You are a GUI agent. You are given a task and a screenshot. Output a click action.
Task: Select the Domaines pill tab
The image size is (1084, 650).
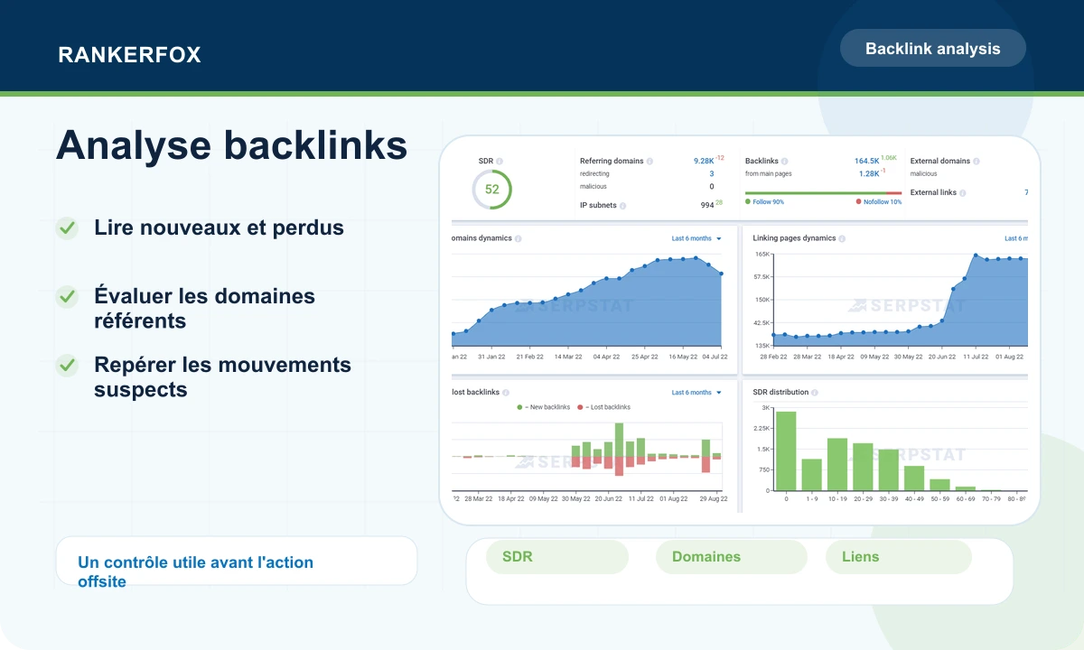pyautogui.click(x=732, y=557)
